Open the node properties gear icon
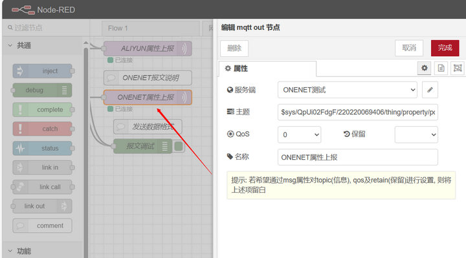 point(425,68)
